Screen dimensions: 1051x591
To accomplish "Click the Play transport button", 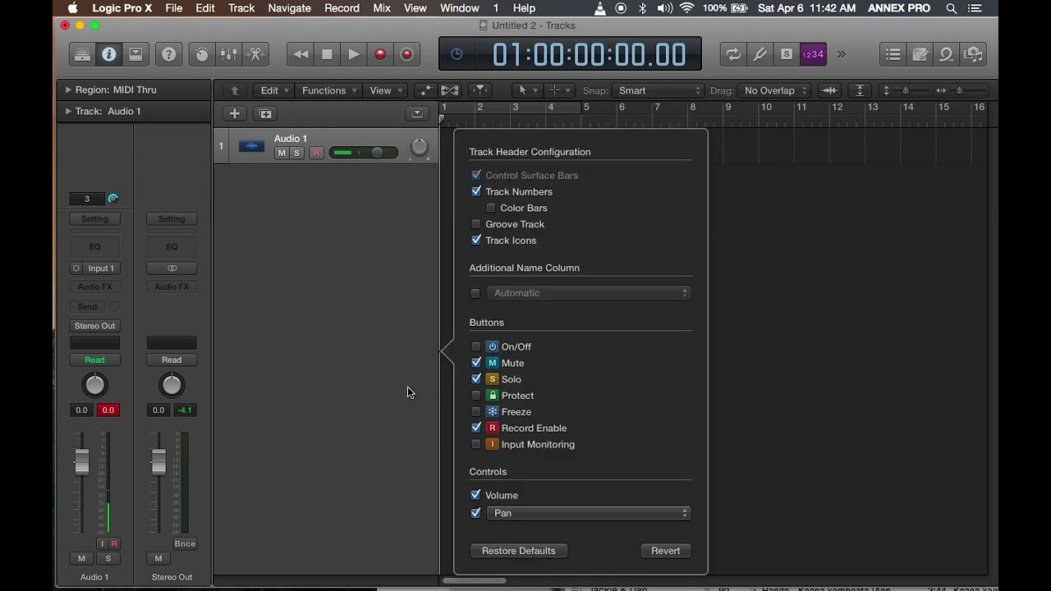I will tap(353, 55).
